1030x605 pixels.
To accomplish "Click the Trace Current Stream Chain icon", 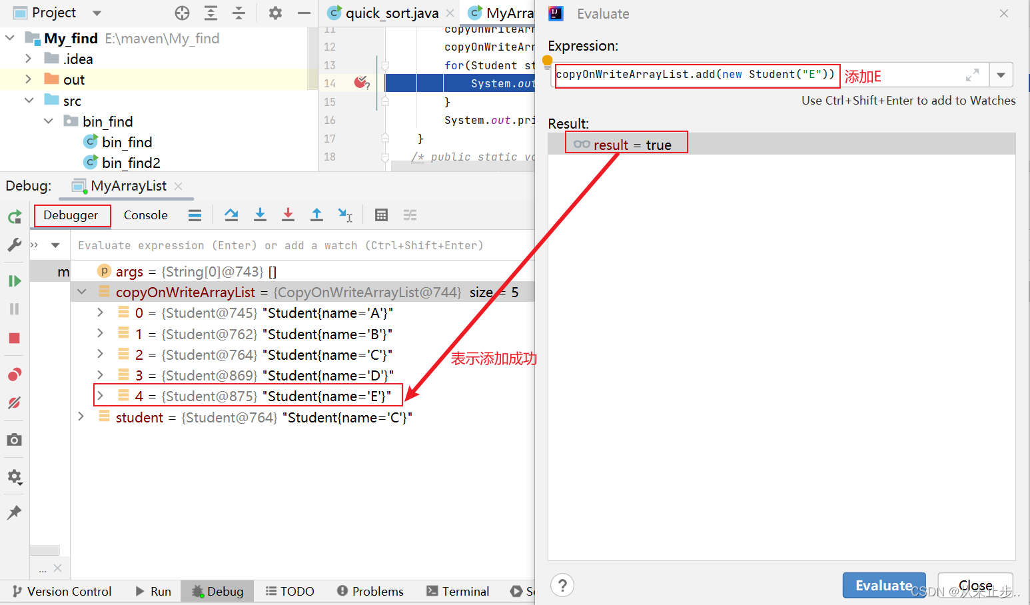I will tap(410, 215).
